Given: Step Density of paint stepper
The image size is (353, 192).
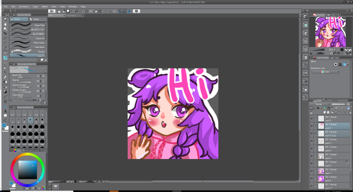Looking at the screenshot, I should pyautogui.click(x=41, y=91).
